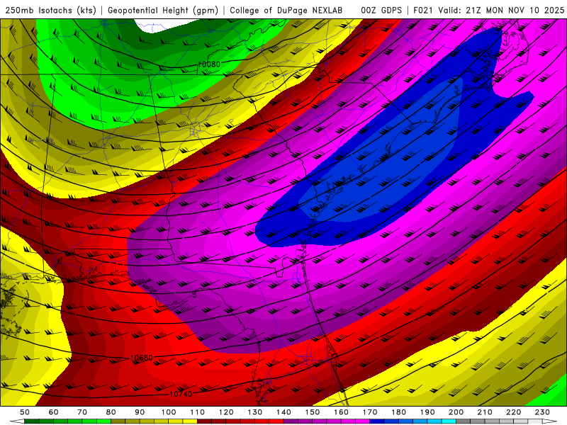
Task: Select the dark gray swatch right of 200
Action: 464,421
